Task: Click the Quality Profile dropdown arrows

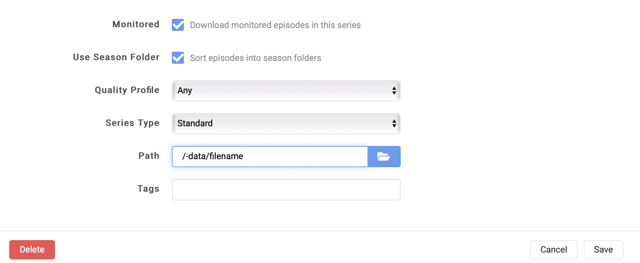Action: click(394, 91)
